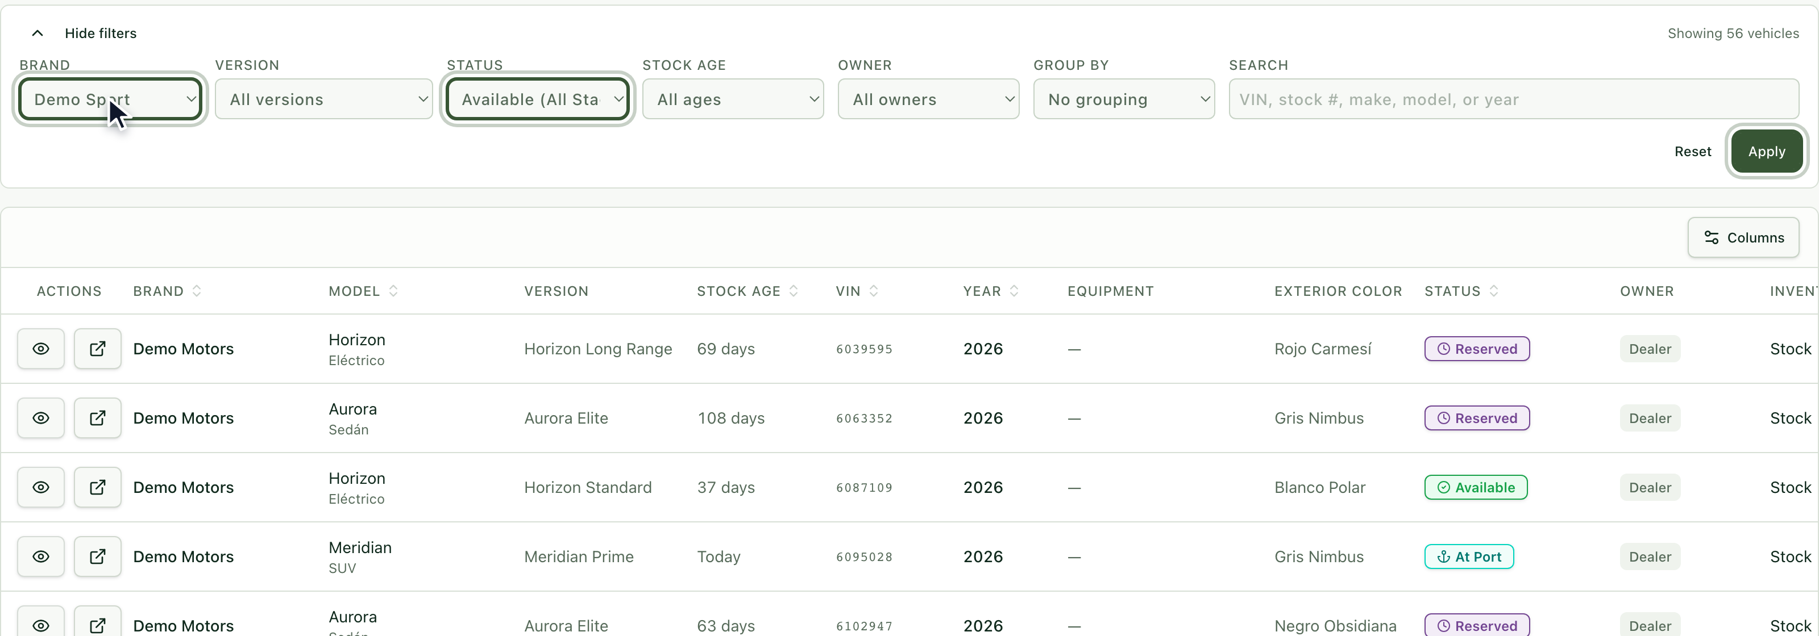Image resolution: width=1819 pixels, height=636 pixels.
Task: Focus the VIN search field
Action: tap(1513, 99)
